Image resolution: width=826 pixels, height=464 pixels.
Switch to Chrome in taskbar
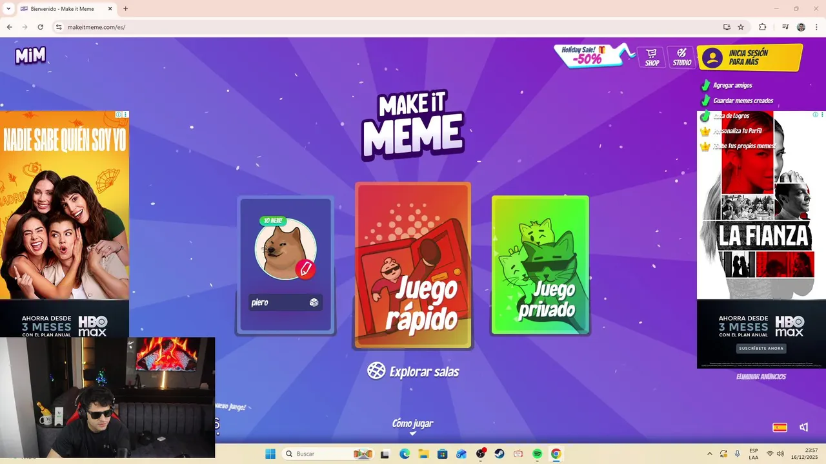click(x=556, y=454)
